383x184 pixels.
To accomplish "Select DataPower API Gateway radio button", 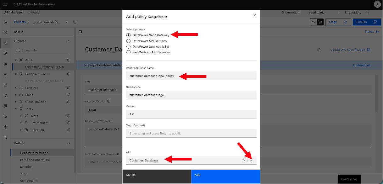I will (128, 41).
